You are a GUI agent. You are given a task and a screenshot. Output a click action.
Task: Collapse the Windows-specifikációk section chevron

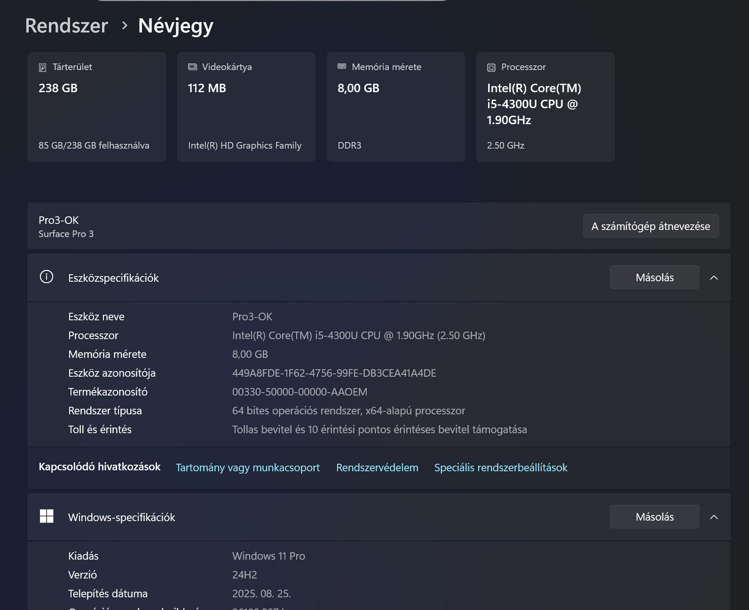(x=714, y=517)
